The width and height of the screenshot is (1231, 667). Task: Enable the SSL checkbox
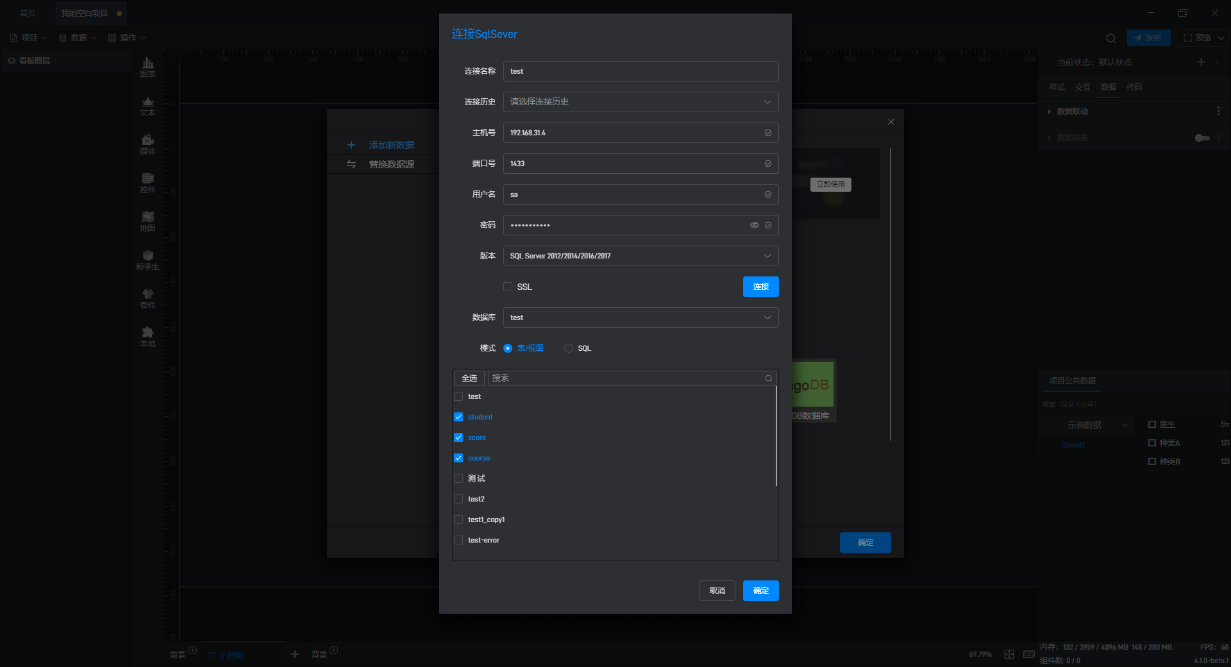pyautogui.click(x=508, y=287)
